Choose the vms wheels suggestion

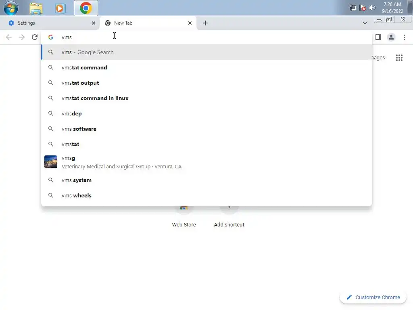click(206, 196)
